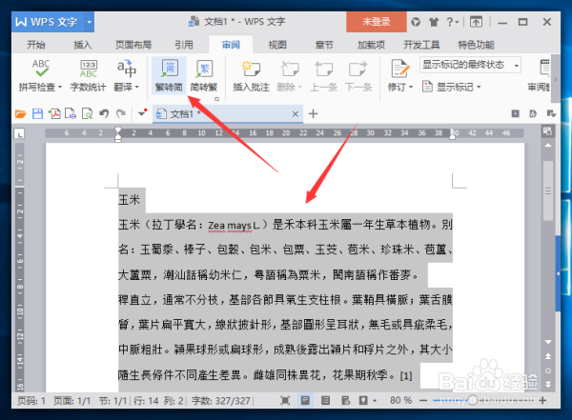The width and height of the screenshot is (572, 420).
Task: Undo the last action
Action: pos(104,114)
